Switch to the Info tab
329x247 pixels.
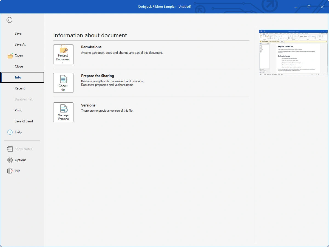coord(22,77)
